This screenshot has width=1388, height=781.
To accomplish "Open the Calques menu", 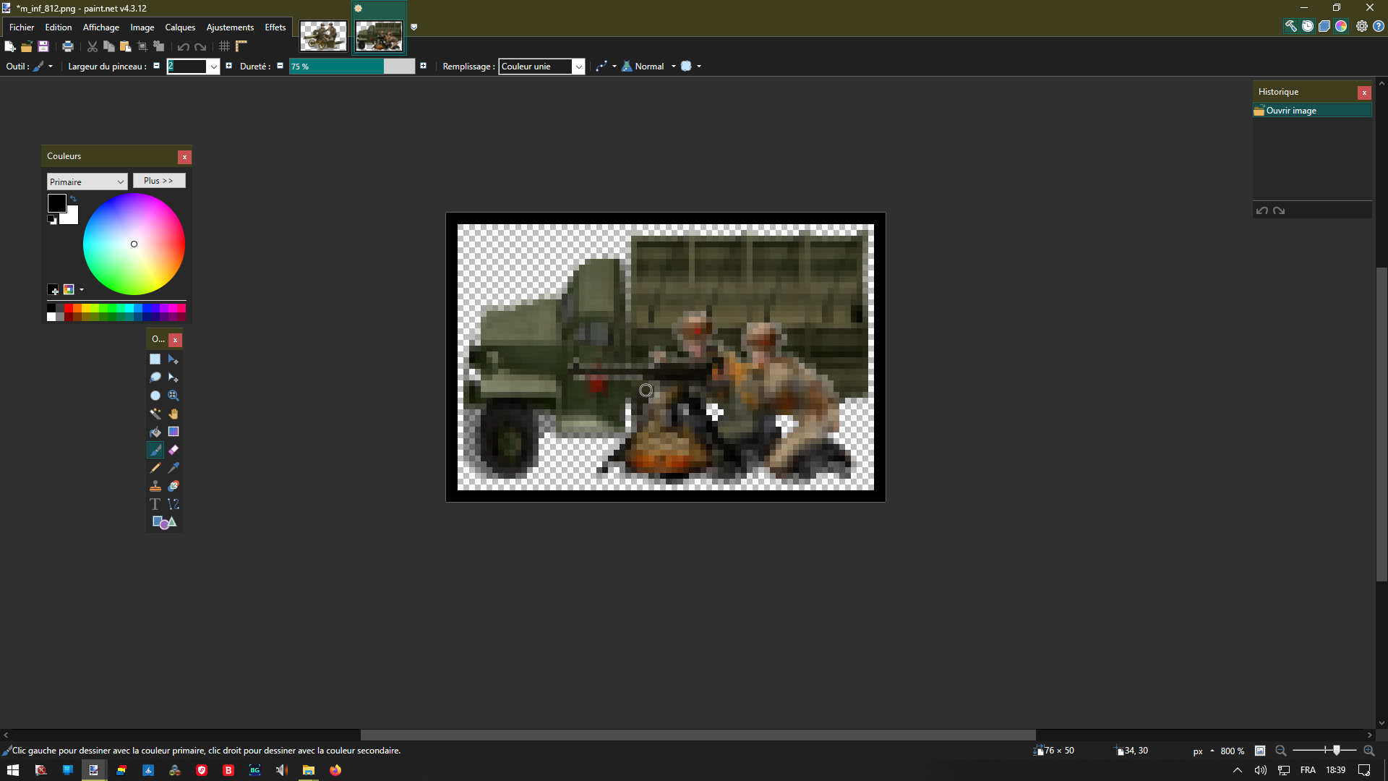I will click(180, 27).
